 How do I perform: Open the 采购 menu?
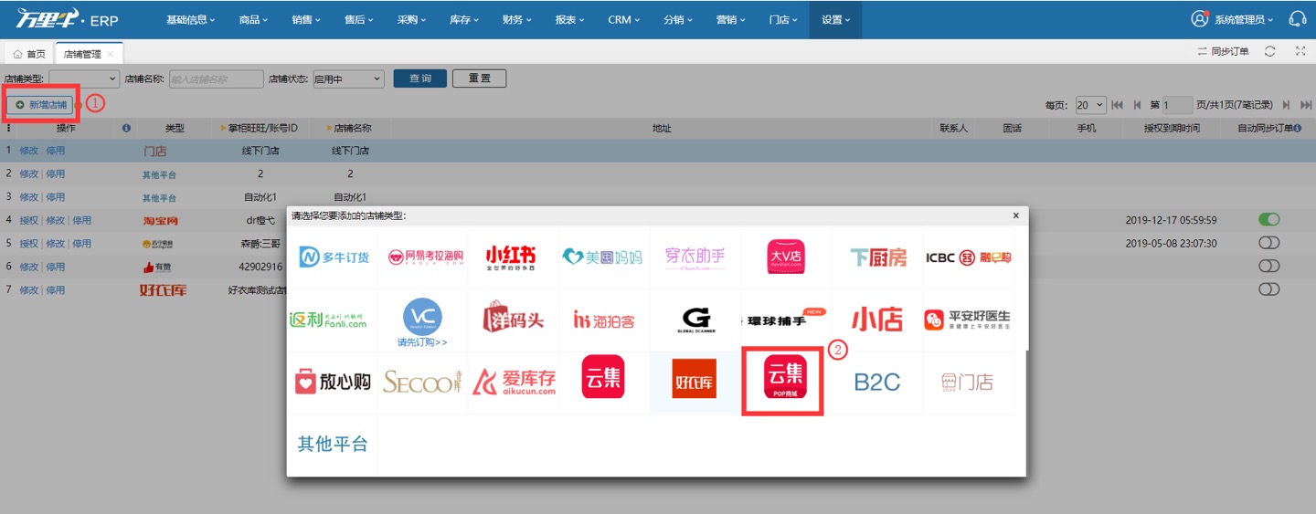pyautogui.click(x=411, y=19)
